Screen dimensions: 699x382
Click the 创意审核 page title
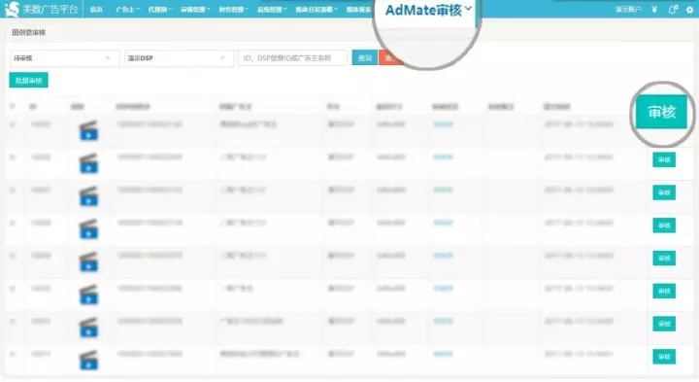point(32,32)
